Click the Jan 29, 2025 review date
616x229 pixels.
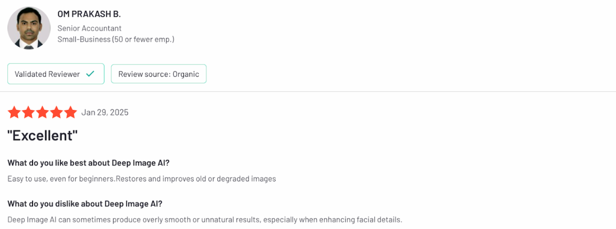coord(105,113)
